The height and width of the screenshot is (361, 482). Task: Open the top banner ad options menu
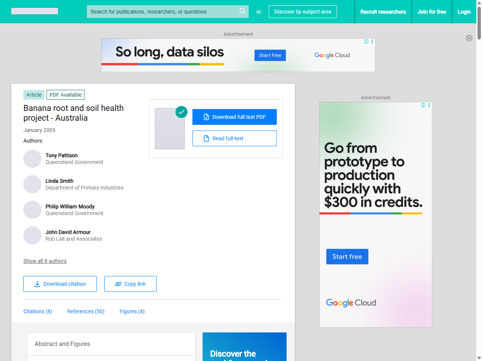(x=372, y=42)
